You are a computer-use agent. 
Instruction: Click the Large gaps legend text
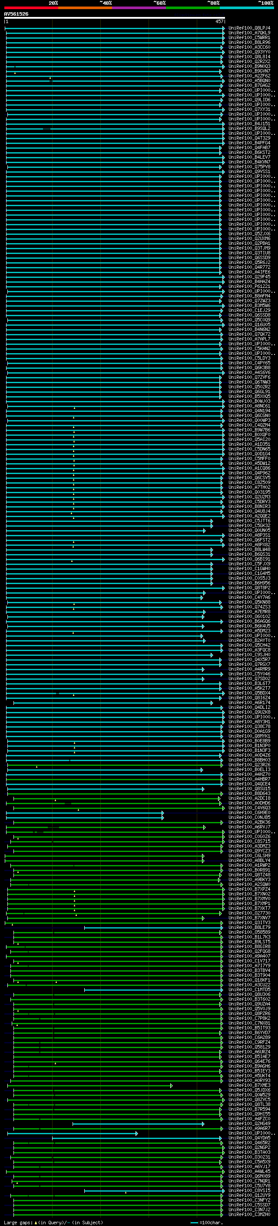53,1222
